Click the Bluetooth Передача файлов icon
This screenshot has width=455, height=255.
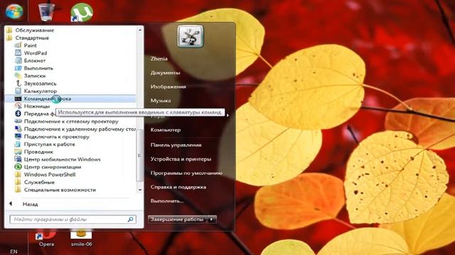click(x=18, y=113)
